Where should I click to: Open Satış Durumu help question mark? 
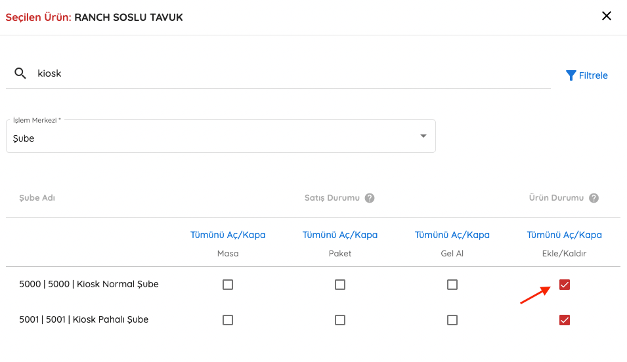370,198
